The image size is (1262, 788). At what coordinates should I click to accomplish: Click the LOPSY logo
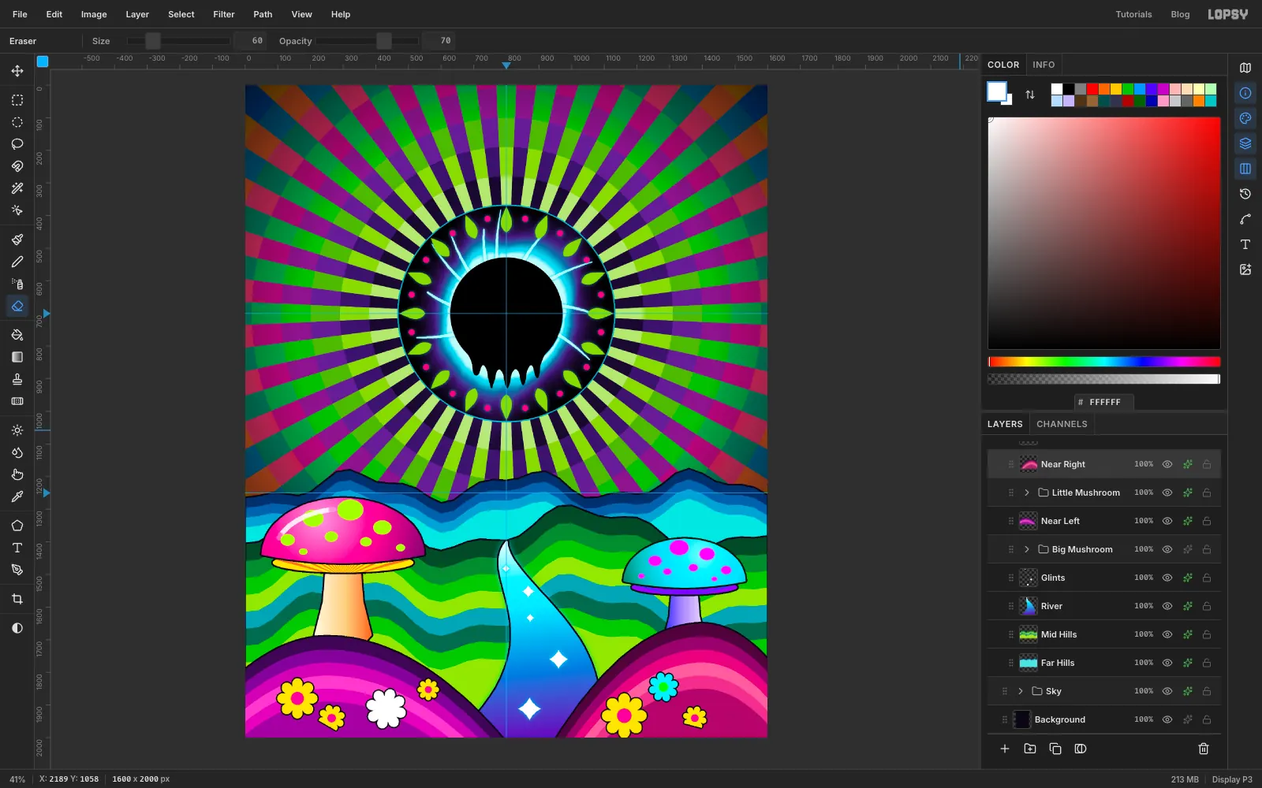[x=1228, y=14]
